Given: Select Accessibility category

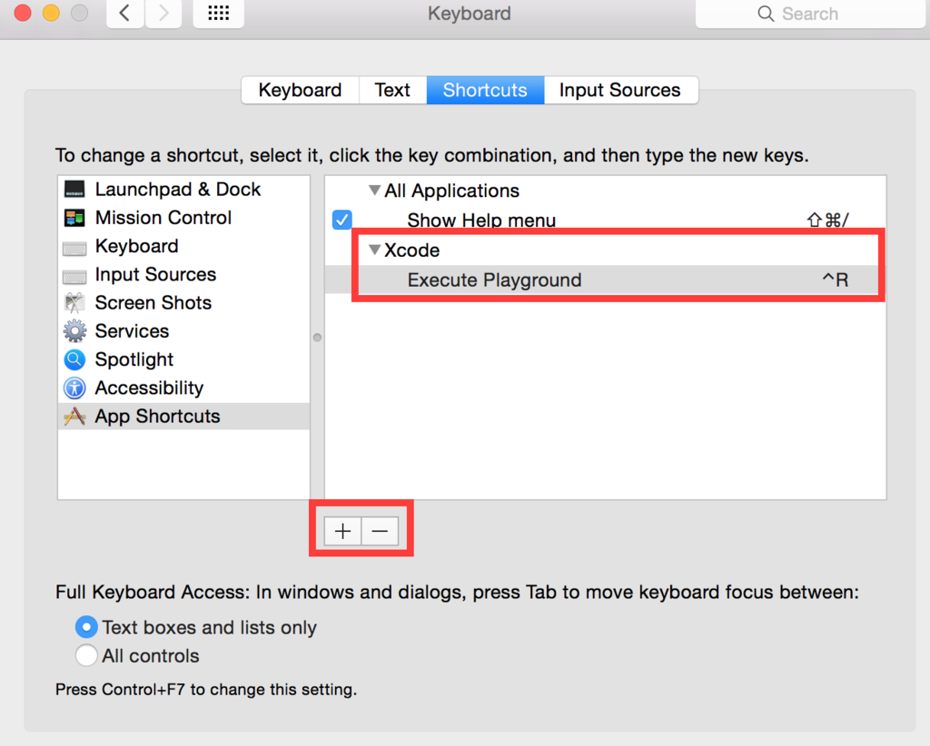Looking at the screenshot, I should tap(183, 388).
